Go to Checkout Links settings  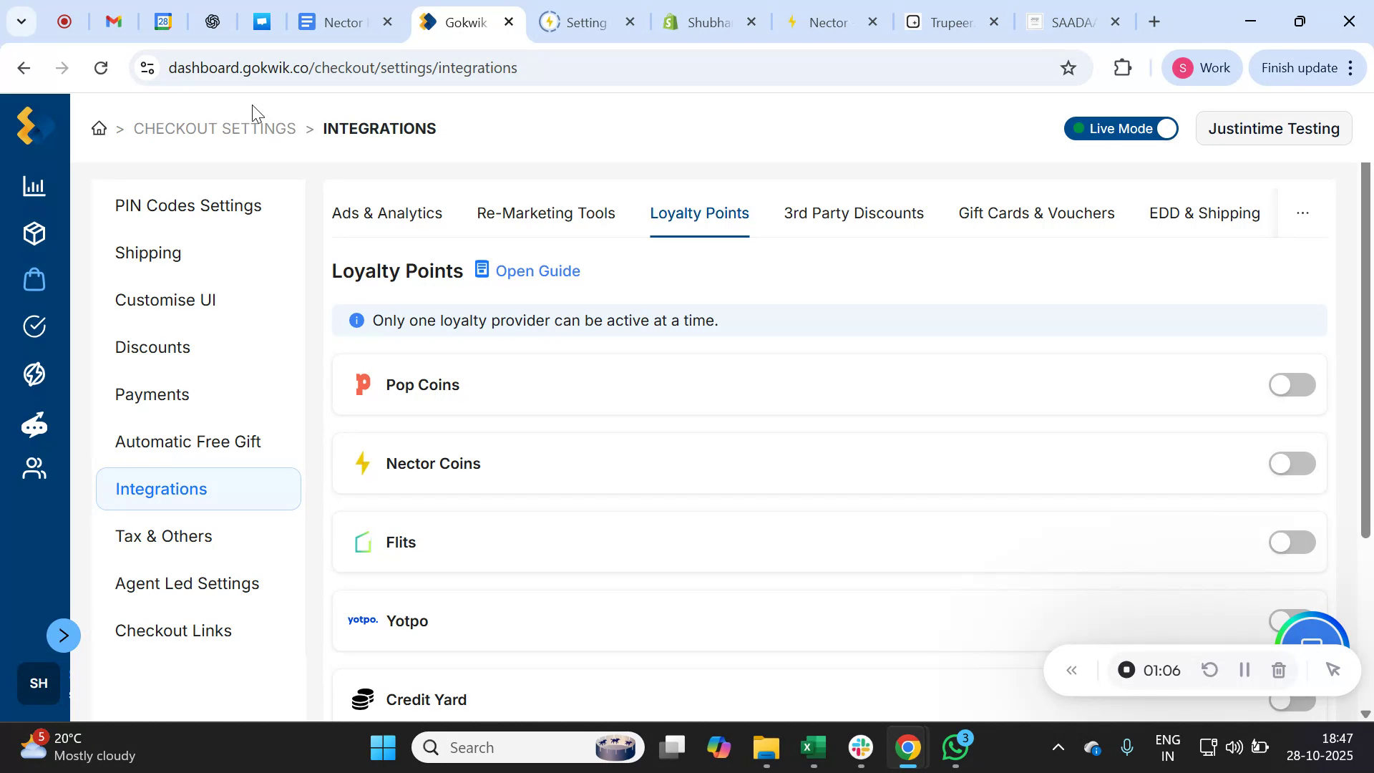(x=173, y=631)
